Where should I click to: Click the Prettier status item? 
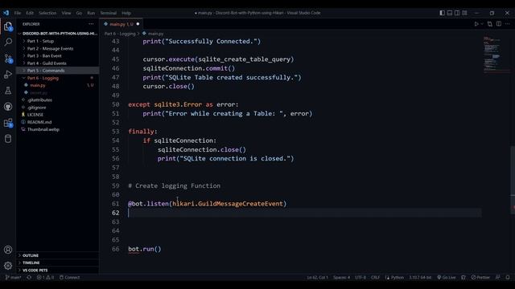coord(480,278)
